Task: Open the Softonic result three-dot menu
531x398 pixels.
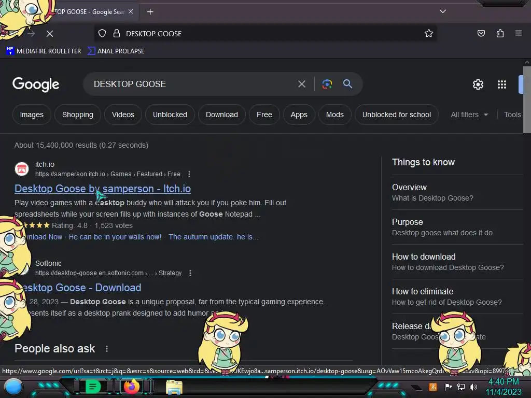Action: click(x=190, y=273)
